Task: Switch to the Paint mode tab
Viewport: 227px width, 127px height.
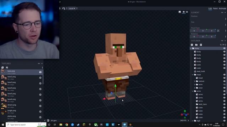Action: click(215, 8)
